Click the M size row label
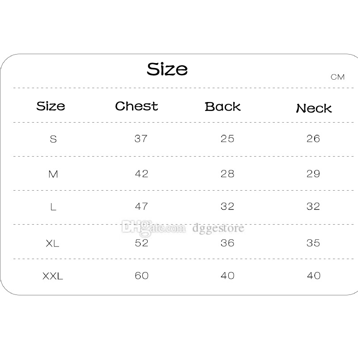358x358 pixels. (x=53, y=174)
